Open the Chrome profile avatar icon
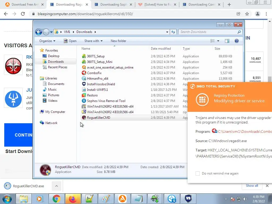 click(x=258, y=14)
